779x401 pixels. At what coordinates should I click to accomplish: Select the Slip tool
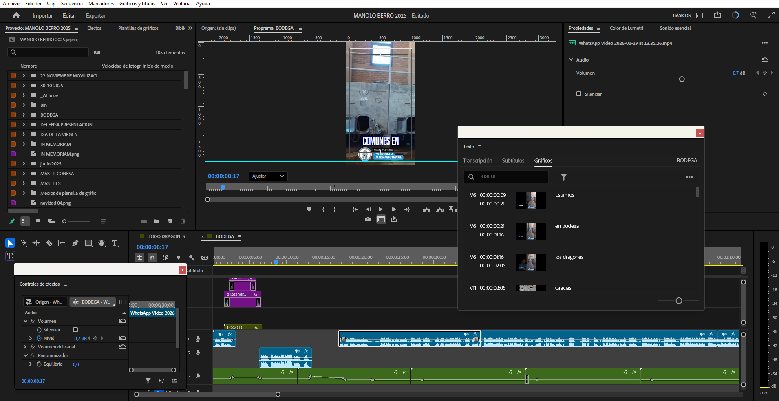pyautogui.click(x=62, y=243)
